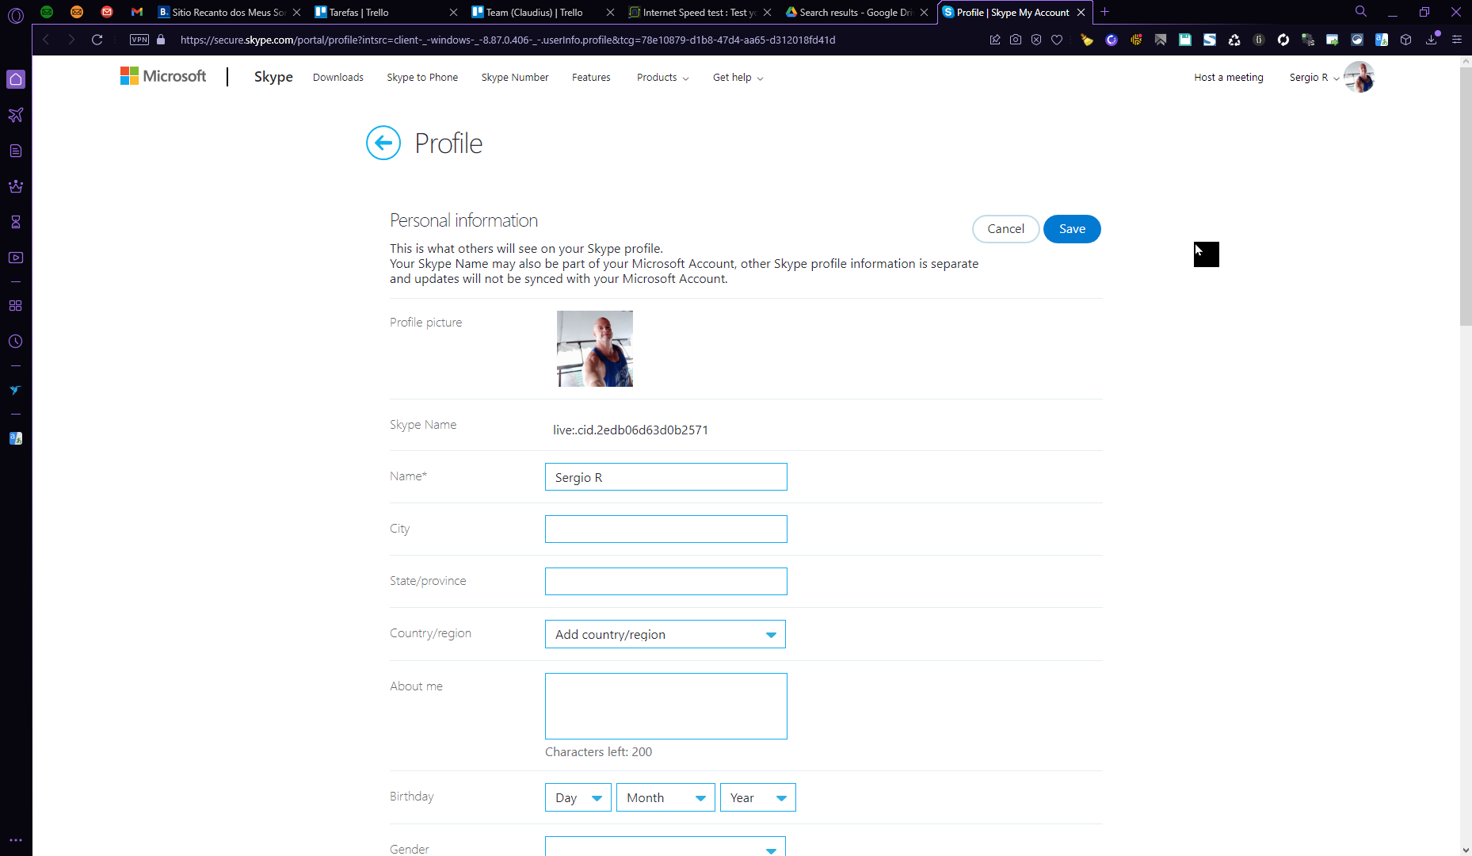The width and height of the screenshot is (1472, 856).
Task: Click the profile picture thumbnail
Action: (x=595, y=349)
